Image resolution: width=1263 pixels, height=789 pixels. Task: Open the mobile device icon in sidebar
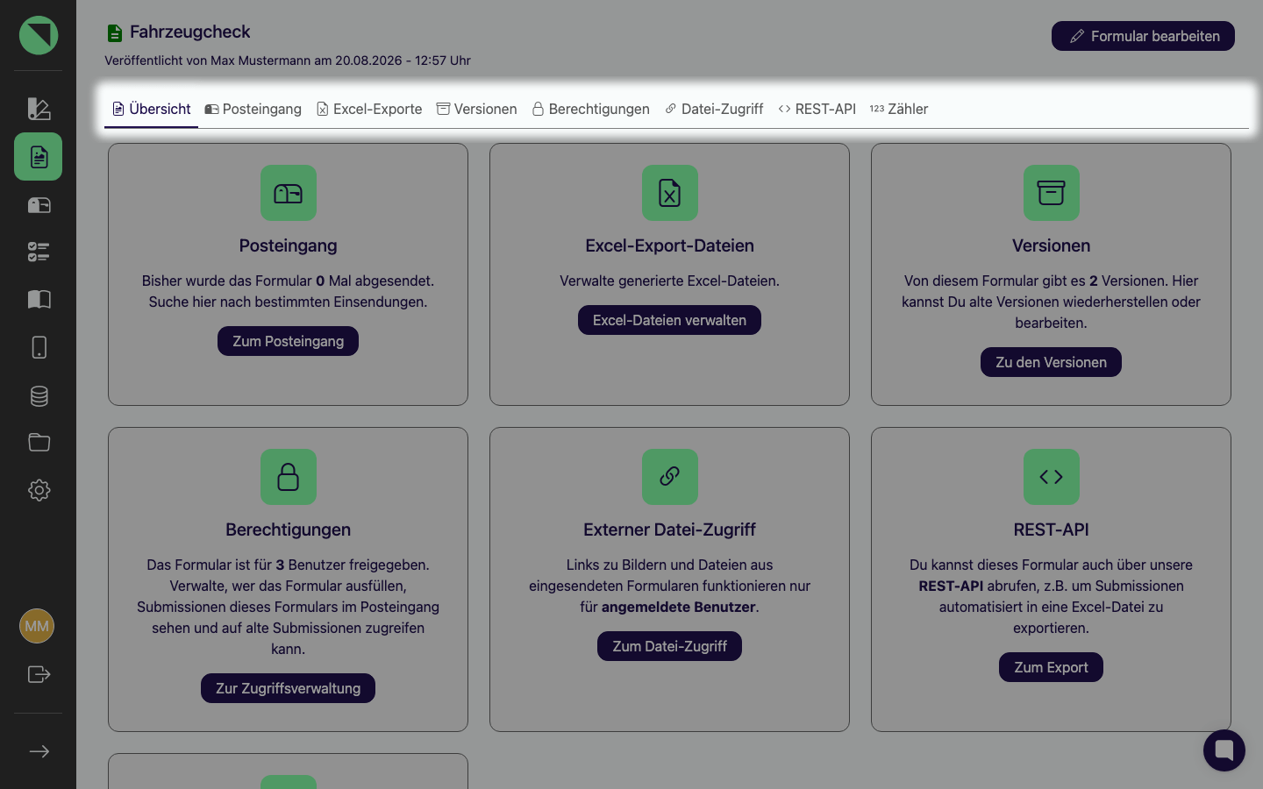click(39, 347)
